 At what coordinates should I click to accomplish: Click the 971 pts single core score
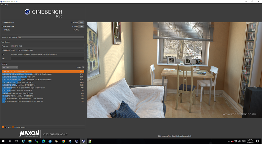tap(75, 27)
